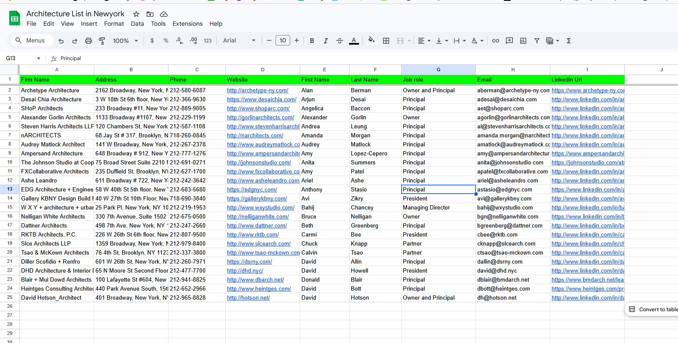Expand horizontal align options
Viewport: 678px width, 343px height.
429,41
